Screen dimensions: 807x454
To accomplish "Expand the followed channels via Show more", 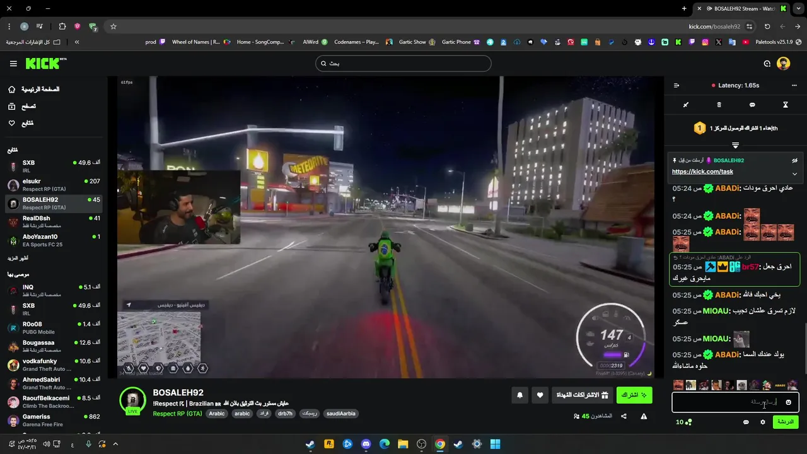I will (x=18, y=258).
